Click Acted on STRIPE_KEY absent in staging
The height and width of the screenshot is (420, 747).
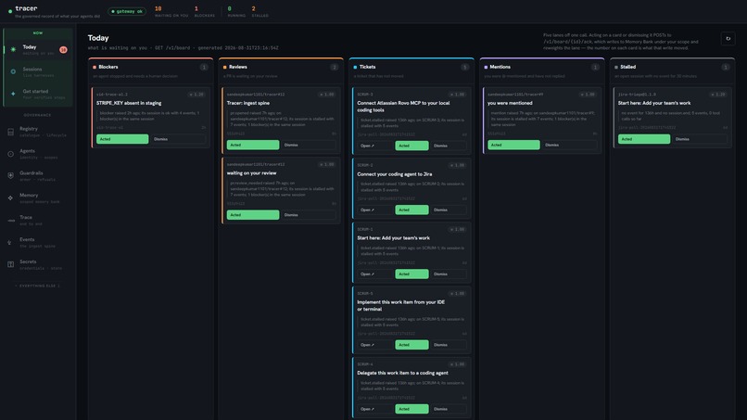point(122,139)
